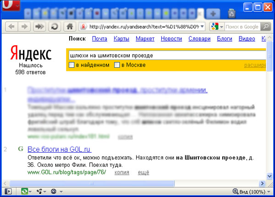
Task: Click the Яндекс logo
Action: click(x=31, y=53)
